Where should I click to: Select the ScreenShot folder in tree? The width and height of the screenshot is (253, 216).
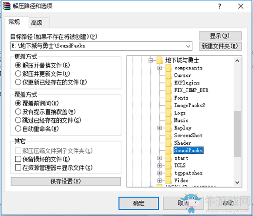[x=188, y=135]
